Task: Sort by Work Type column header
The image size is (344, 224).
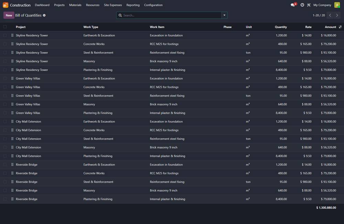Action: coord(90,27)
